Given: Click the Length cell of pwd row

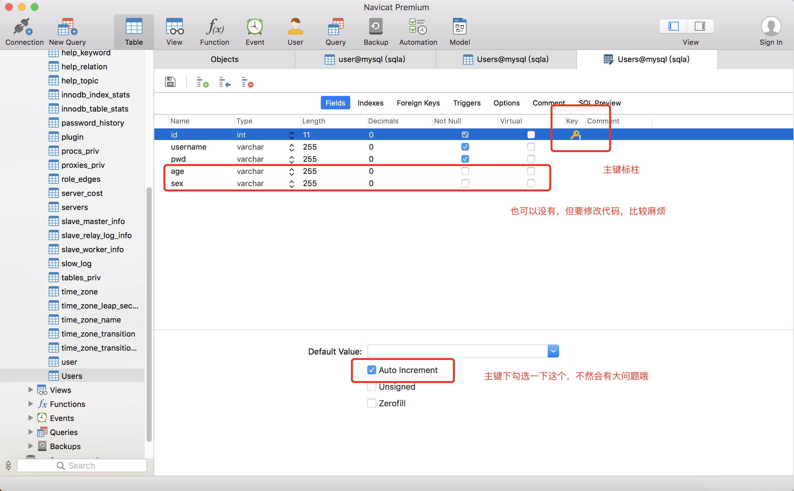Looking at the screenshot, I should tap(334, 159).
